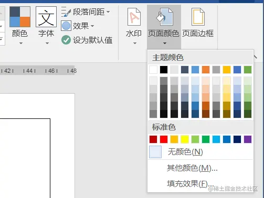Collapse the arrow under 页面颜色
The height and width of the screenshot is (198, 264).
[165, 43]
